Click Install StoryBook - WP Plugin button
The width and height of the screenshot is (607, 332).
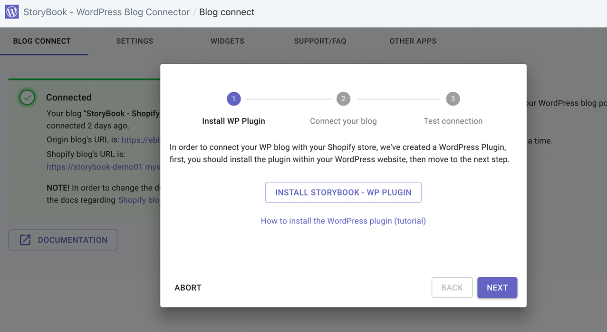click(343, 192)
